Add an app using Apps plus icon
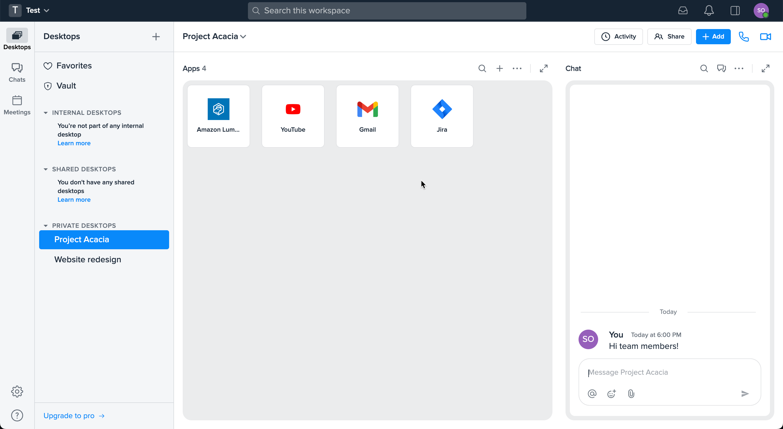Image resolution: width=783 pixels, height=429 pixels. click(500, 68)
